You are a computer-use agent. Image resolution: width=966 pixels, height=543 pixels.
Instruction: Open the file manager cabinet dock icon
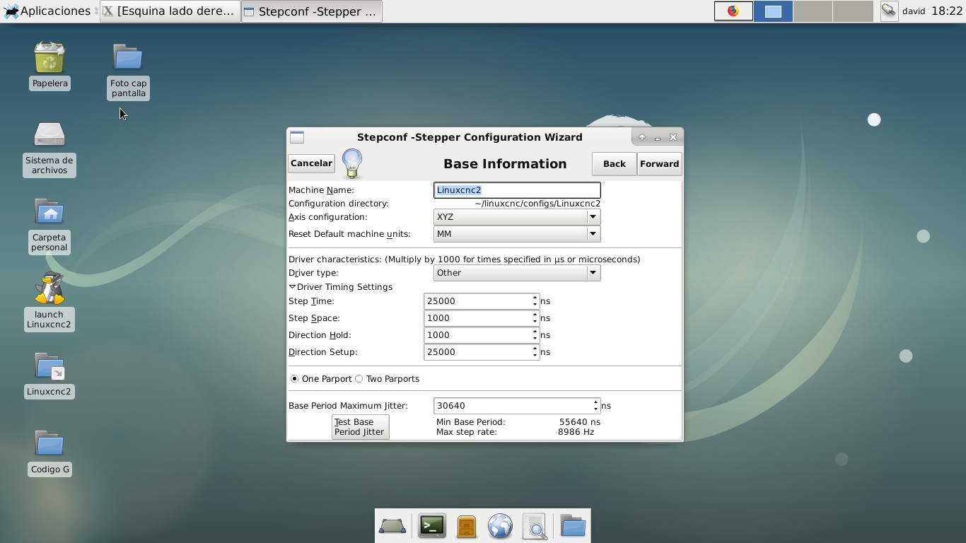(x=467, y=527)
